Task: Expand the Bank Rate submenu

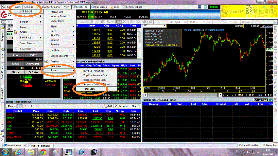Action: click(x=28, y=38)
